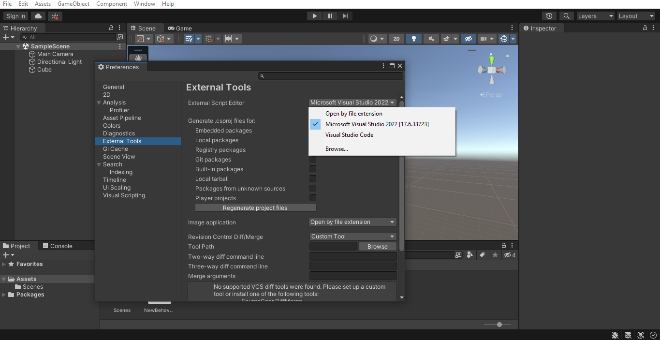Screen dimensions: 660x340
Task: Open Undo History clock icon in top bar
Action: click(x=549, y=15)
